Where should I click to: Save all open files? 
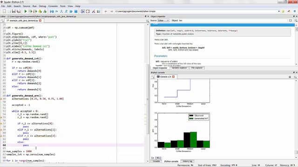click(19, 11)
